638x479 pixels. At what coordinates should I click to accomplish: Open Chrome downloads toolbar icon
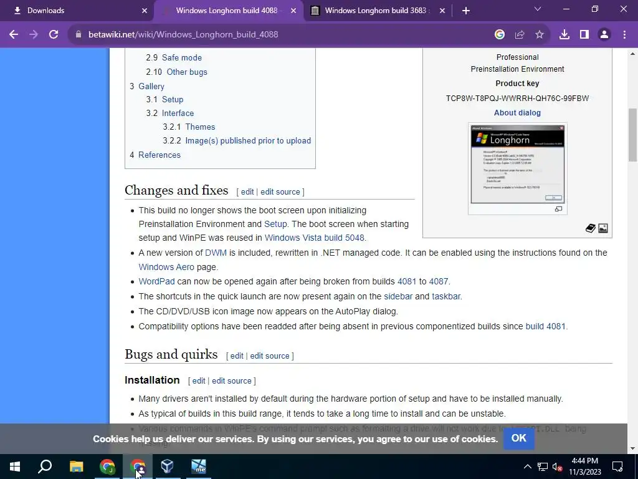pos(564,35)
